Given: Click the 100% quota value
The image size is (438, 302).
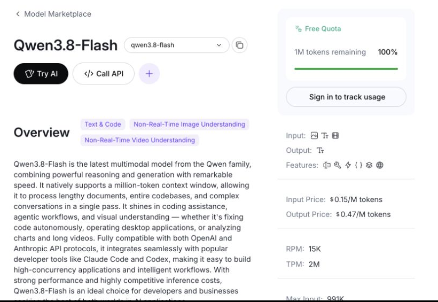Looking at the screenshot, I should 388,52.
